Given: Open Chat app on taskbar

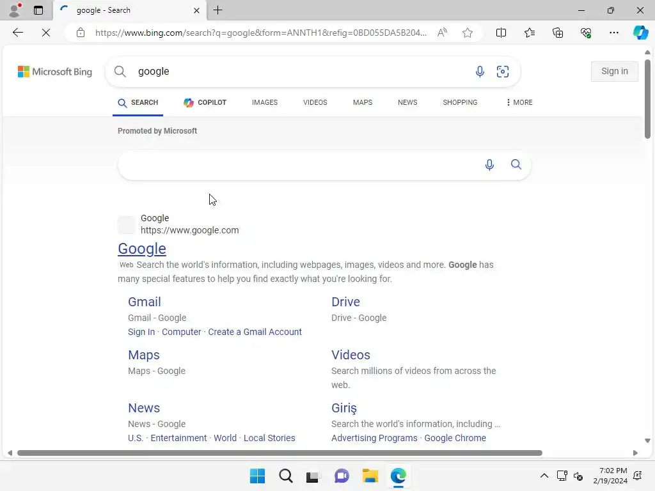Looking at the screenshot, I should coord(342,476).
